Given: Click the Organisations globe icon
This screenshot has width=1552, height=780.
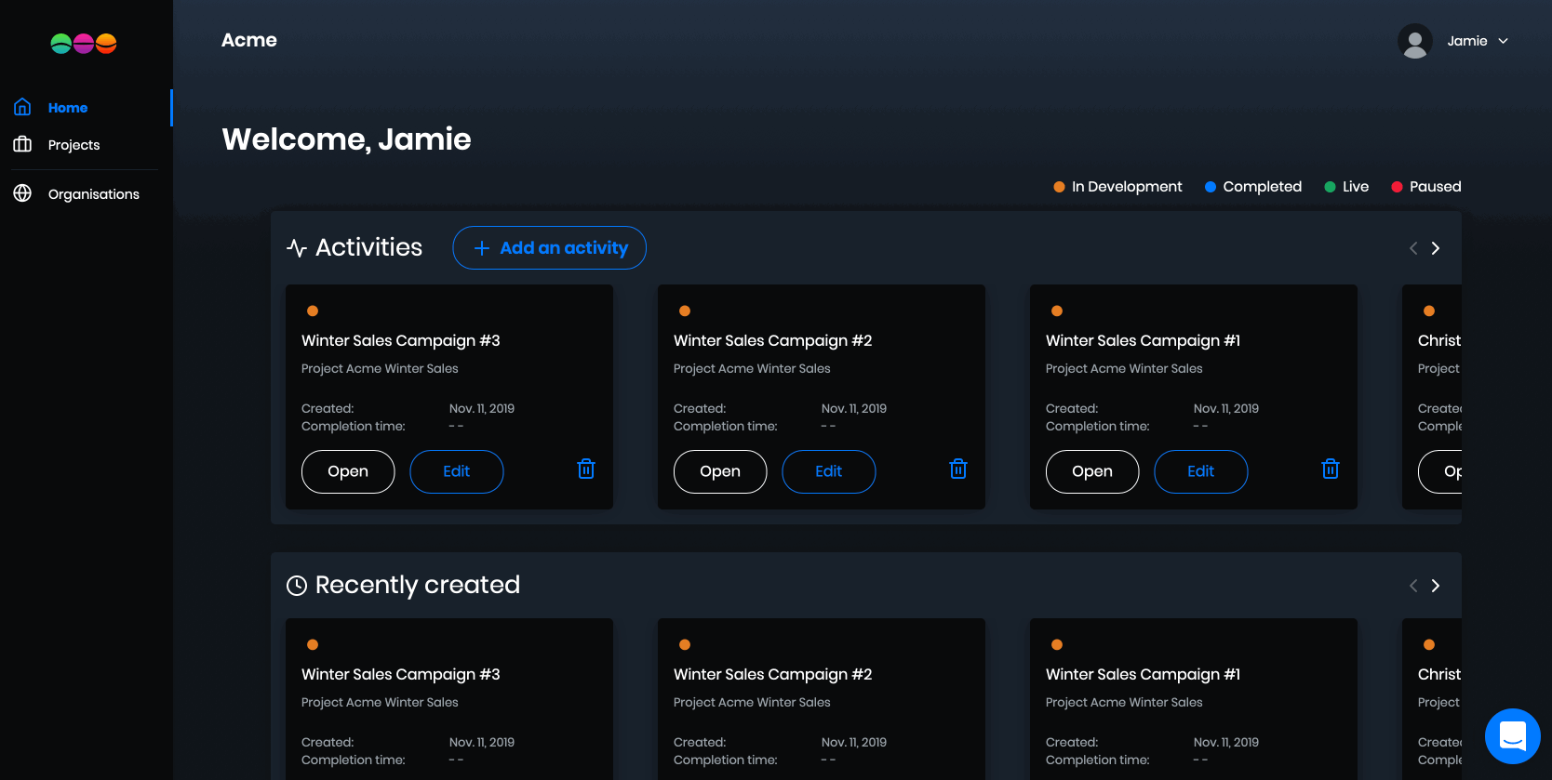Looking at the screenshot, I should [x=22, y=193].
